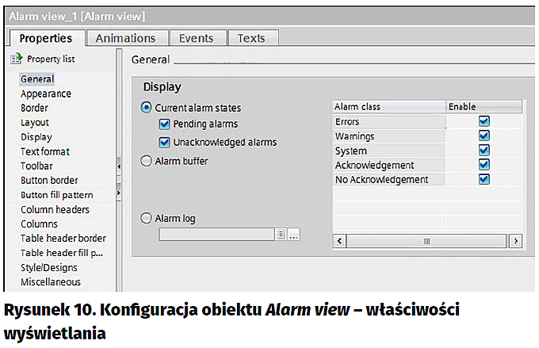Open the alarm log browse button
This screenshot has height=348, width=539.
(293, 234)
